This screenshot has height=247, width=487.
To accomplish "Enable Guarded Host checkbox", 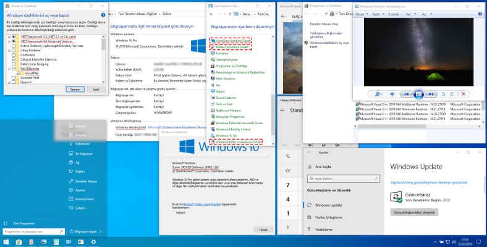I will (x=14, y=78).
